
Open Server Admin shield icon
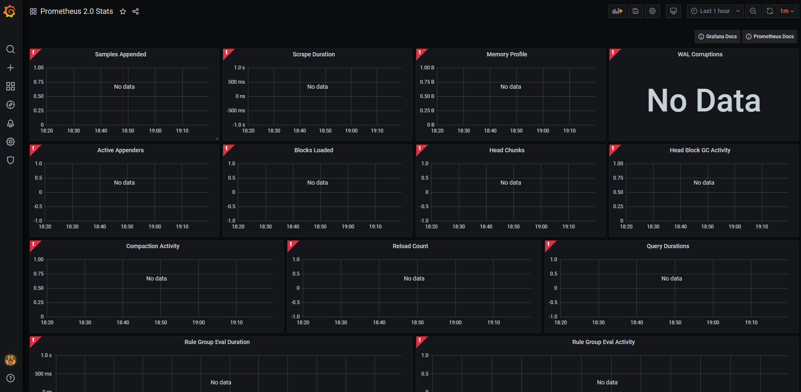point(11,160)
